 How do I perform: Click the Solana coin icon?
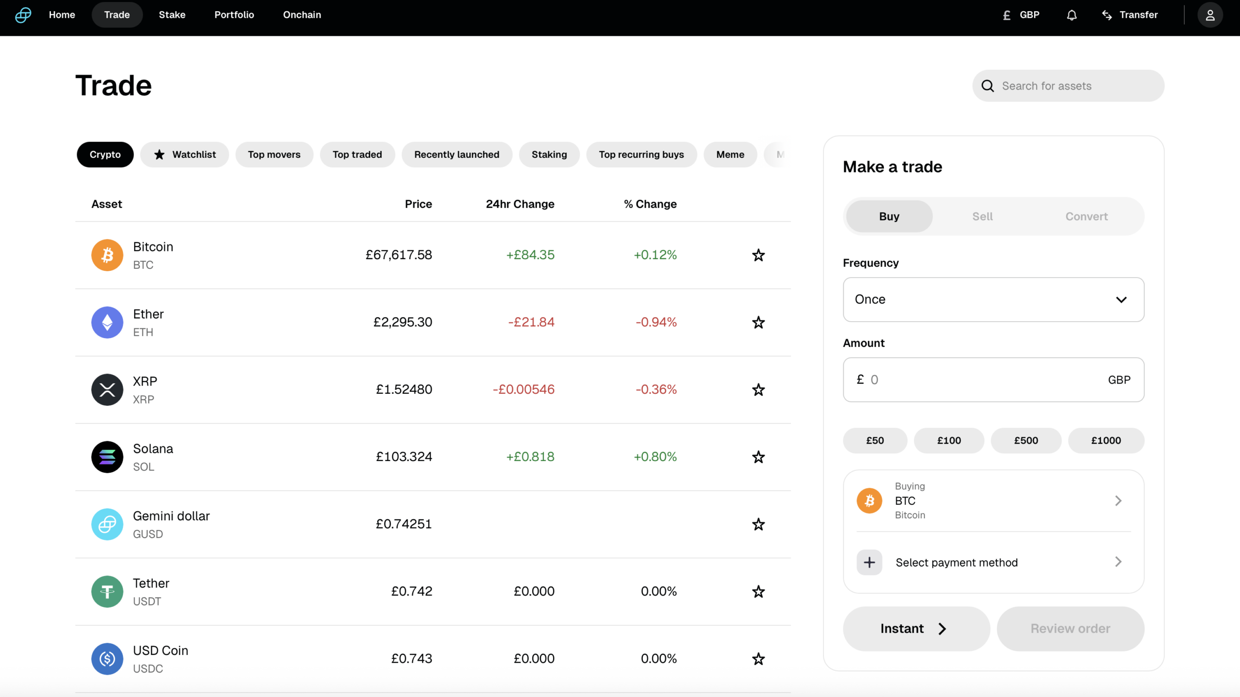tap(107, 456)
